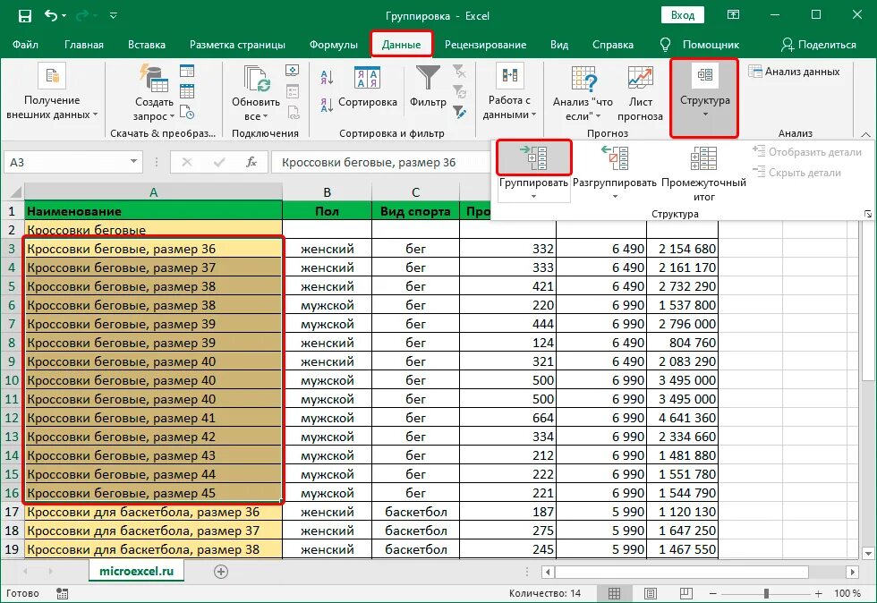This screenshot has width=877, height=603.
Task: Open the Name Box dropdown arrow
Action: point(133,162)
